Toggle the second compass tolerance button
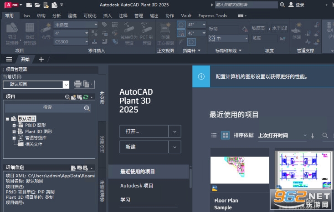Viewport: 334px width, 212px height. tap(181, 33)
